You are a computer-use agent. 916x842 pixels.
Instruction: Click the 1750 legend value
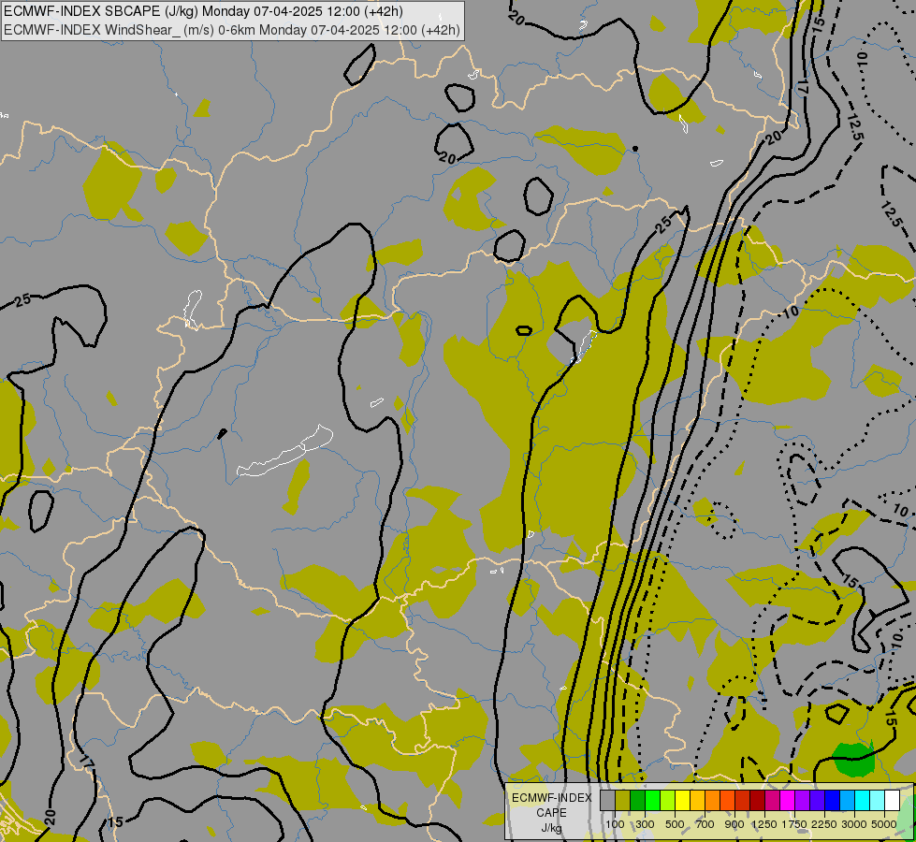click(x=794, y=824)
